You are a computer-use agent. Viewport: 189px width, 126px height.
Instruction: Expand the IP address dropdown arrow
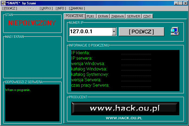(x=114, y=32)
